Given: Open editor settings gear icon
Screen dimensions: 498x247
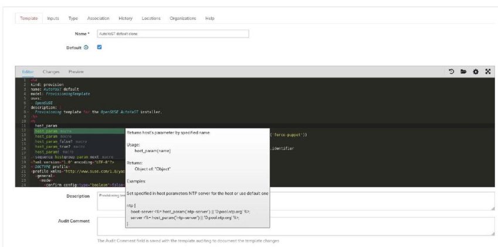Looking at the screenshot, I should tap(475, 72).
